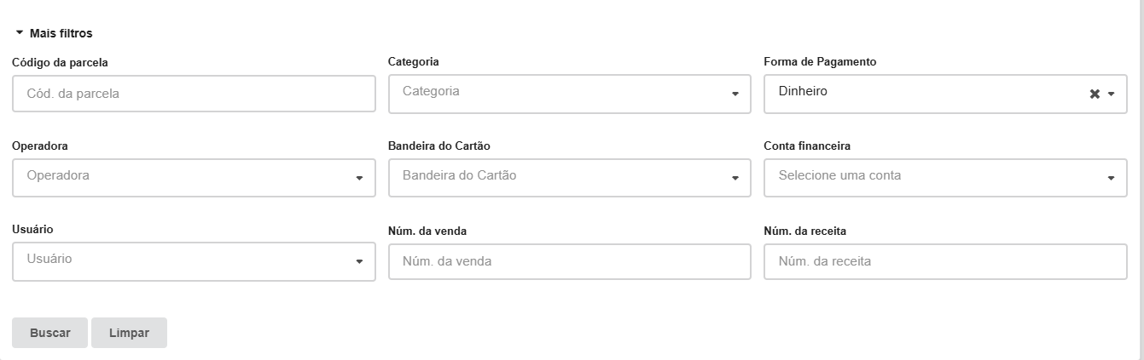Click the Usuário dropdown arrow icon
Viewport: 1144px width, 360px height.
coord(359,261)
